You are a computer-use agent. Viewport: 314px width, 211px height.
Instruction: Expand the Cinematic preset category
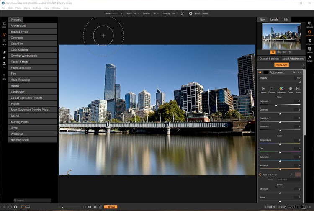click(32, 38)
